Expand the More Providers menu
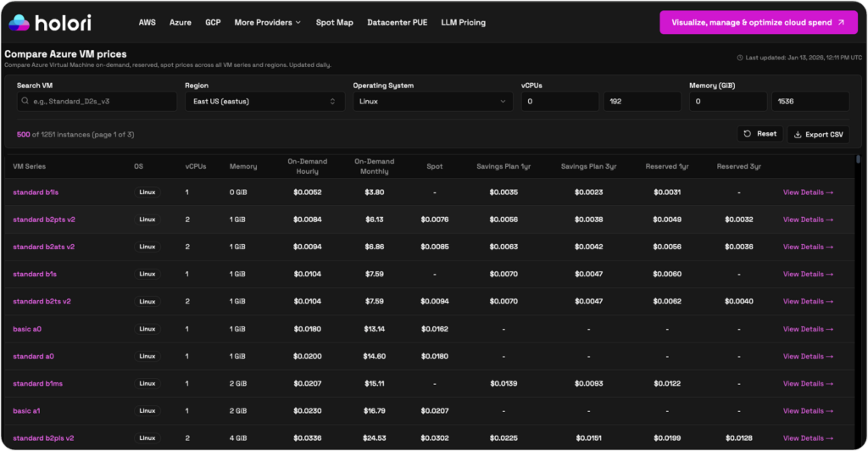 [x=267, y=23]
